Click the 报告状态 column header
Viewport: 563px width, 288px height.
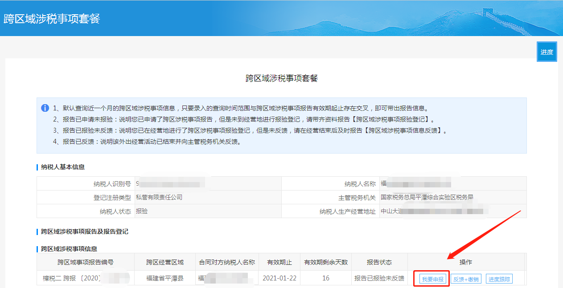tap(379, 262)
